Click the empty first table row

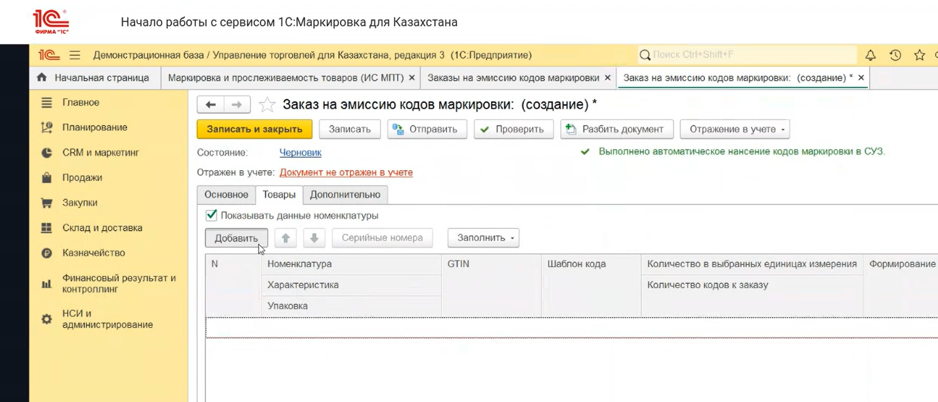[571, 328]
